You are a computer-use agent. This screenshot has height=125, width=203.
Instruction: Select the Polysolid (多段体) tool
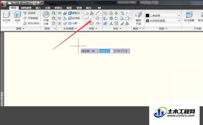(x=29, y=13)
